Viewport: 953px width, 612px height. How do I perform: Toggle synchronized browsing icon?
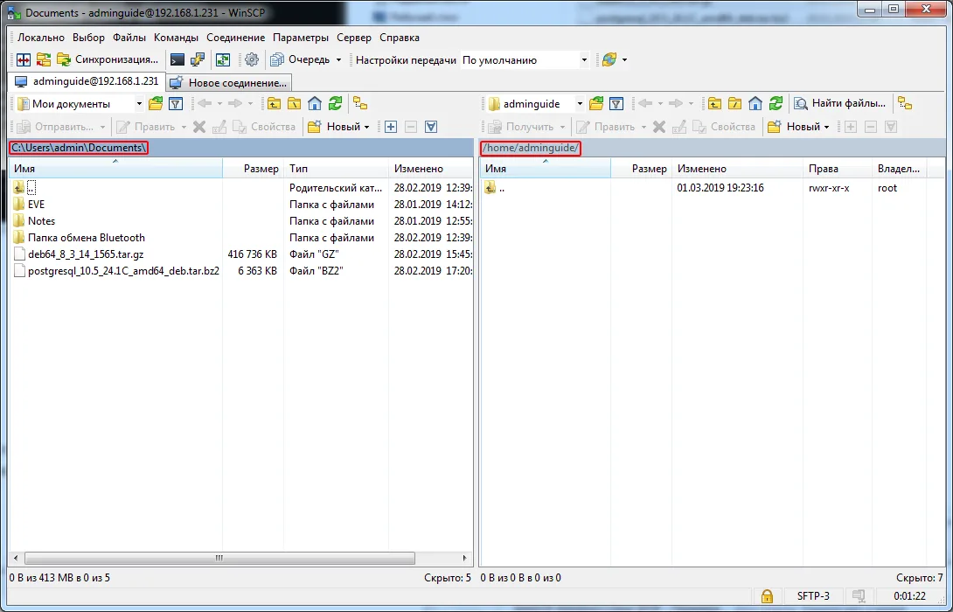coord(223,59)
